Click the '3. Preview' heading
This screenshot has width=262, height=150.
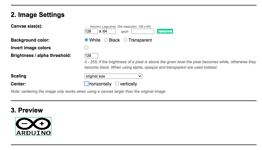[x=27, y=110]
